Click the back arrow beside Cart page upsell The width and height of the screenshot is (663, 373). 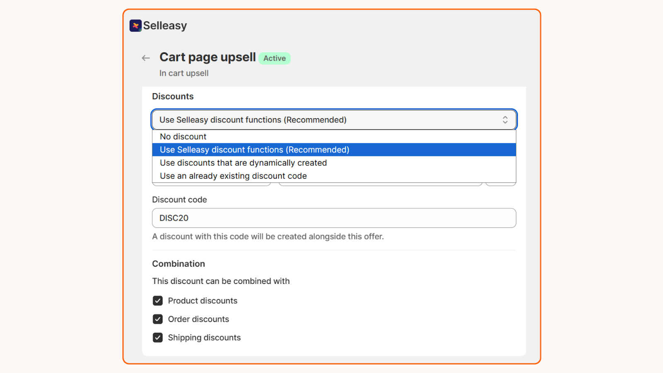pyautogui.click(x=145, y=58)
